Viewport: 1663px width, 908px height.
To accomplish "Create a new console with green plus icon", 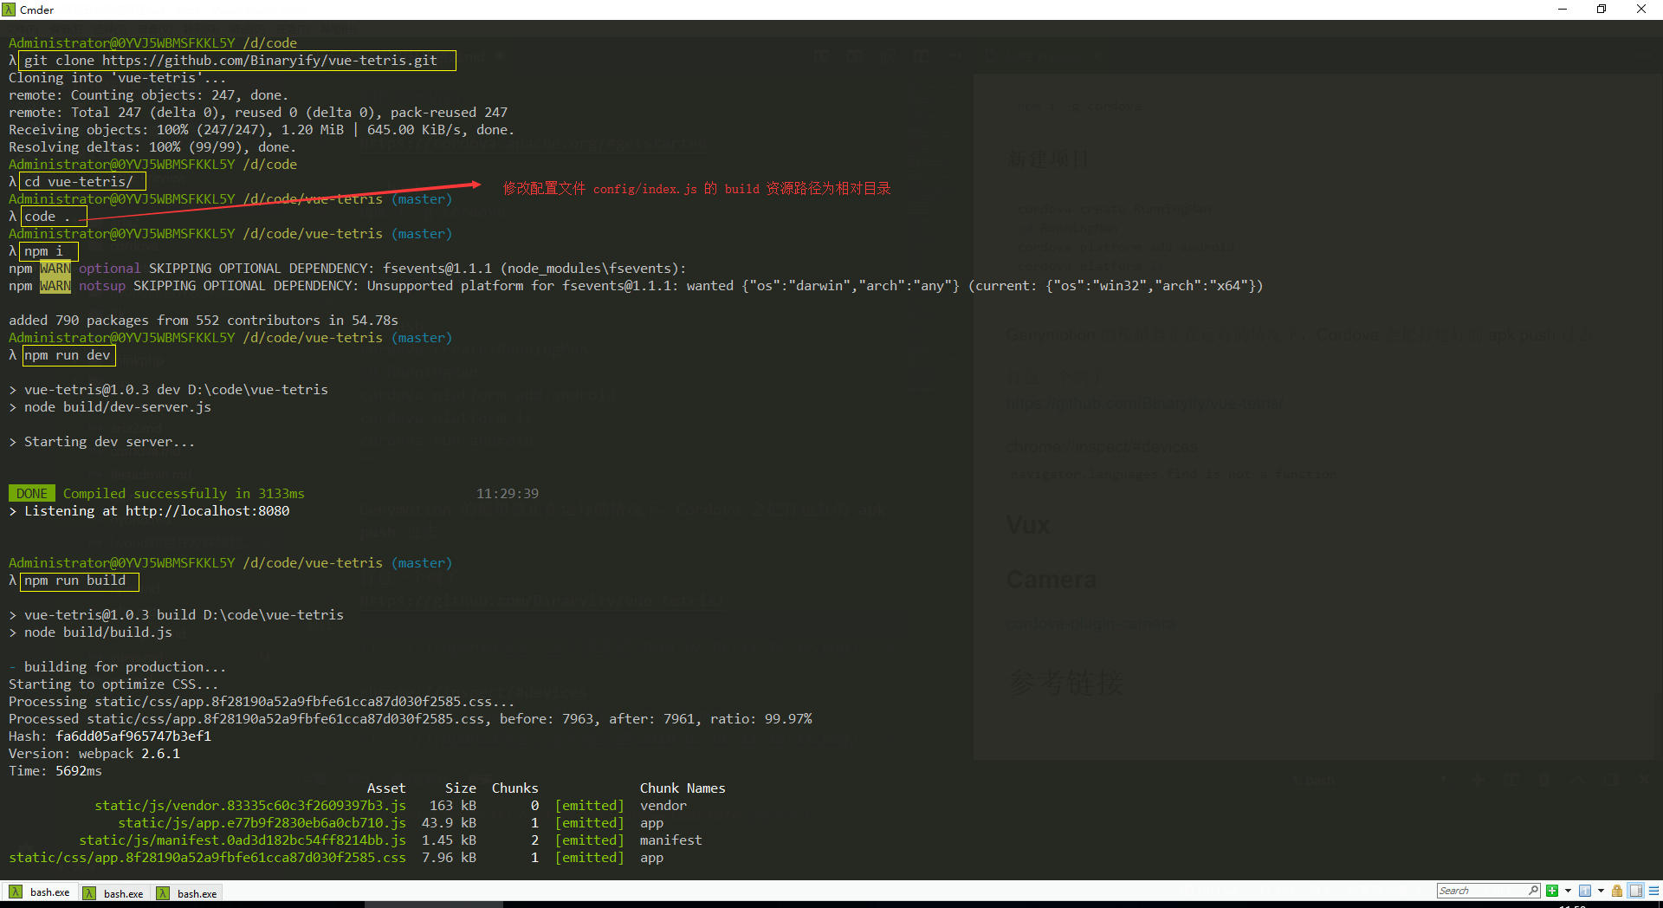I will coord(1552,891).
